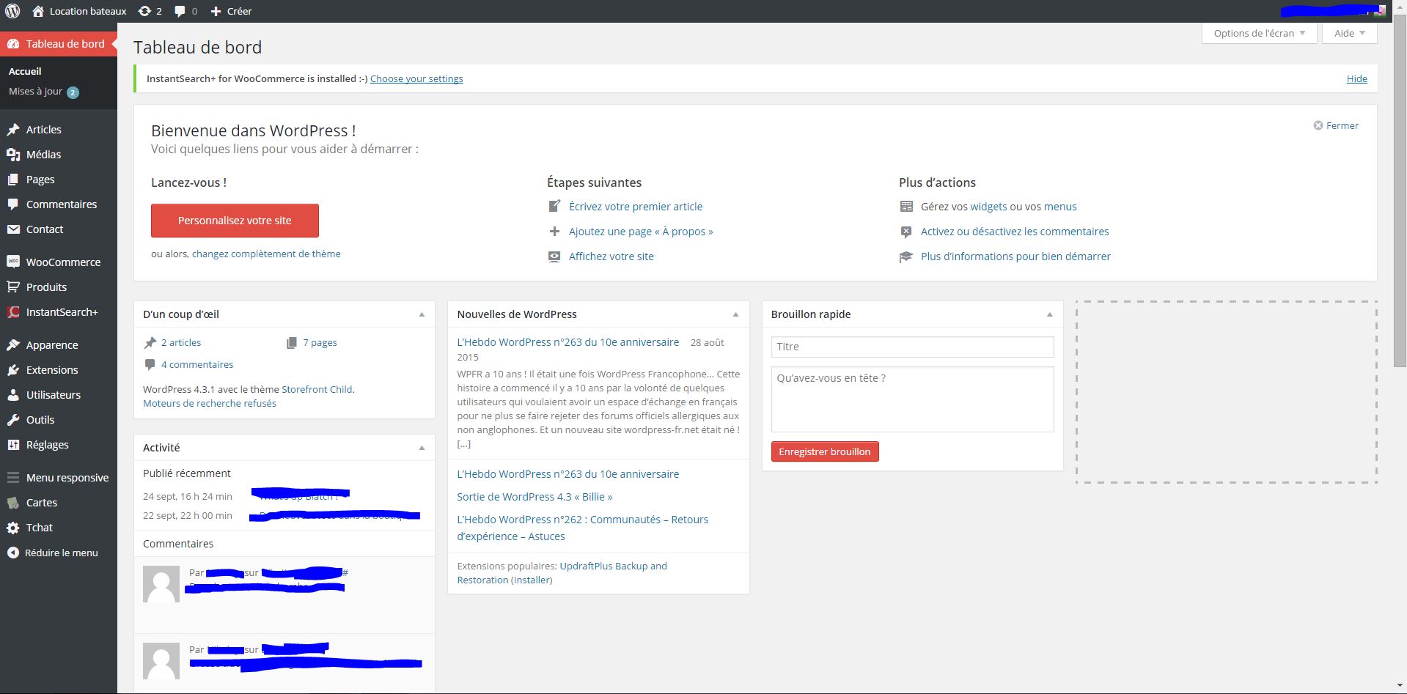Open Extensions plugins menu
Image resolution: width=1407 pixels, height=694 pixels.
point(51,370)
